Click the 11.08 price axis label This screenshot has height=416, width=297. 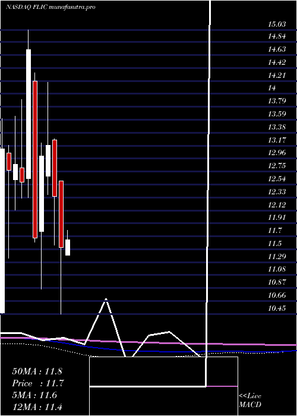[x=277, y=269]
